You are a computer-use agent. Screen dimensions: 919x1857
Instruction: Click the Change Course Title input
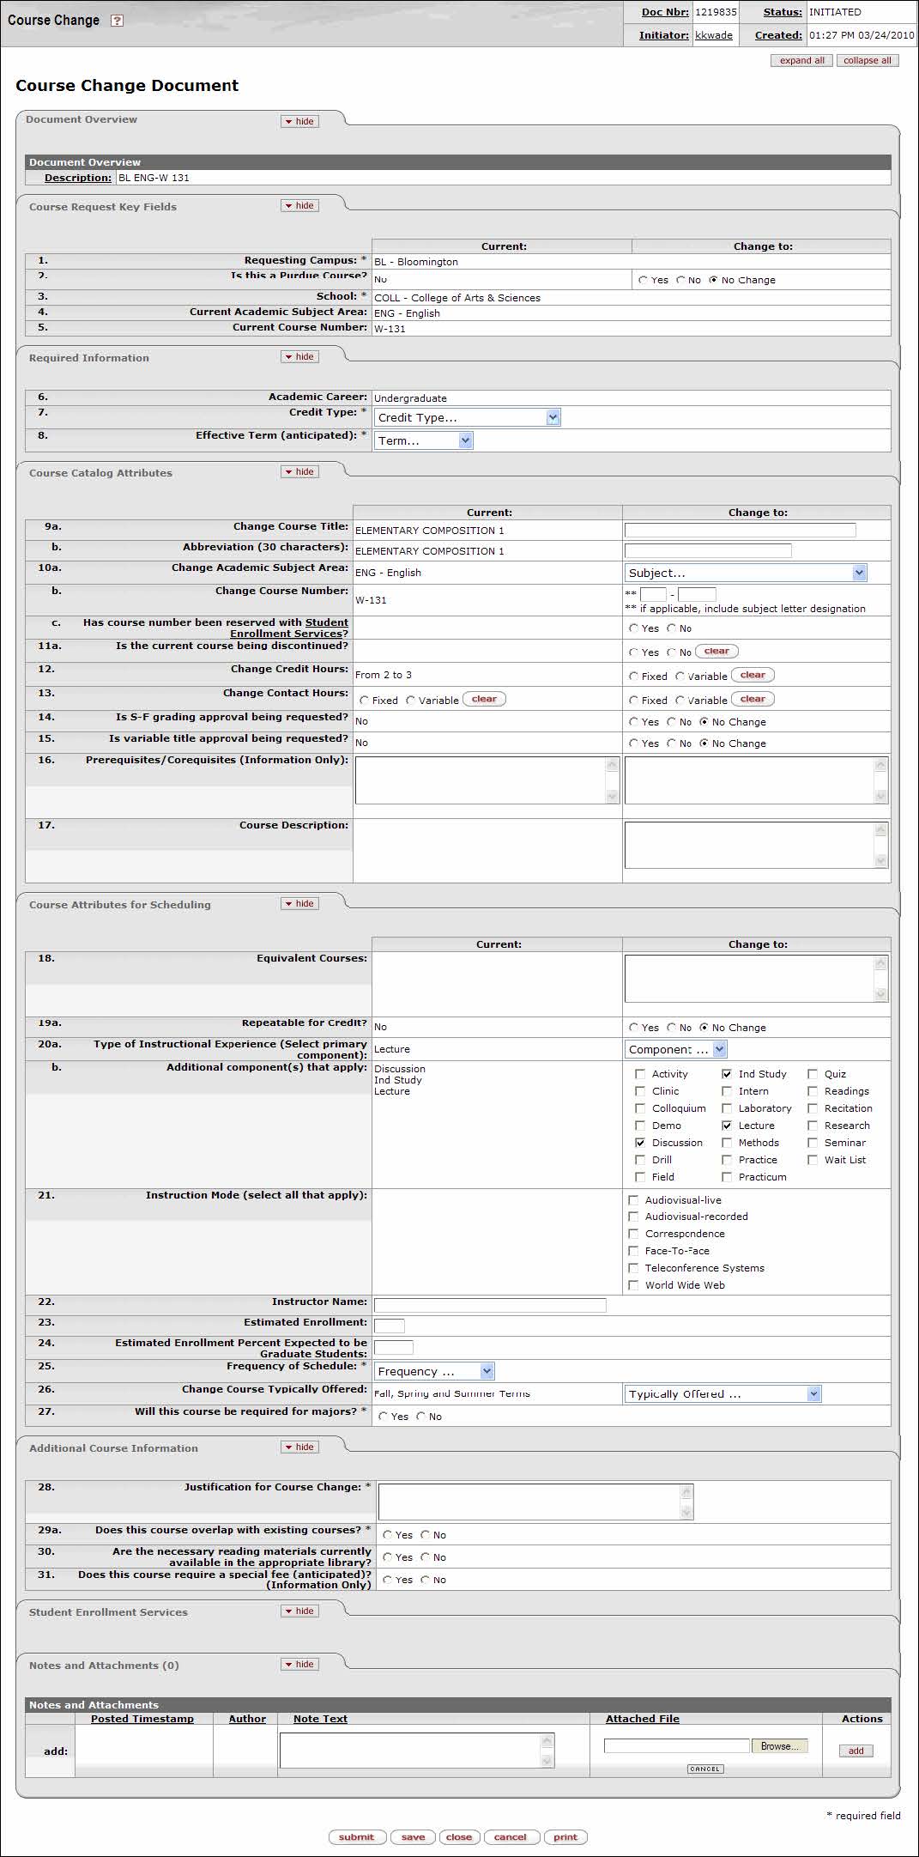coord(741,531)
